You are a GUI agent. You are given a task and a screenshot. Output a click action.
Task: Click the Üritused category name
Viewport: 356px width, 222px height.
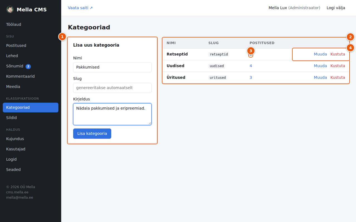pos(176,77)
